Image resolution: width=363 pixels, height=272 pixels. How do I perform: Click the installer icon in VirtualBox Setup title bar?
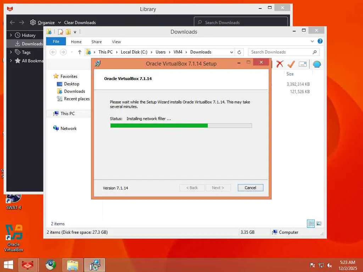coord(98,63)
